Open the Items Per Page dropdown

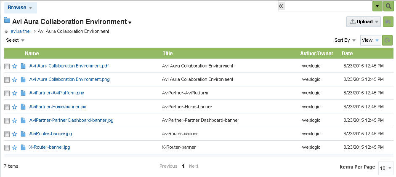385,168
